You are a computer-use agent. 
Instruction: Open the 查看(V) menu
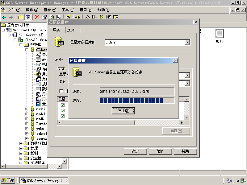click(x=50, y=10)
